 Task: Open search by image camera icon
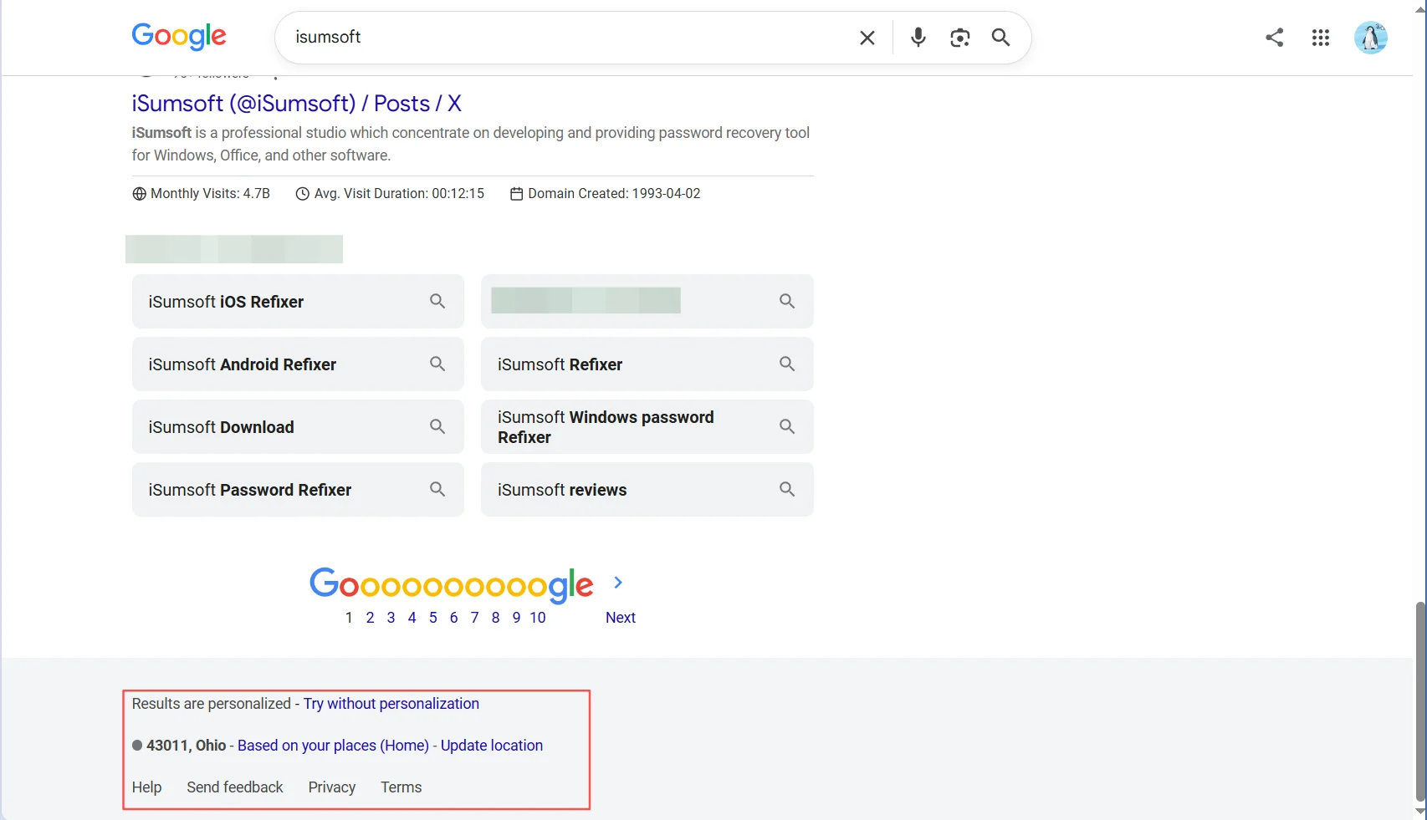959,38
